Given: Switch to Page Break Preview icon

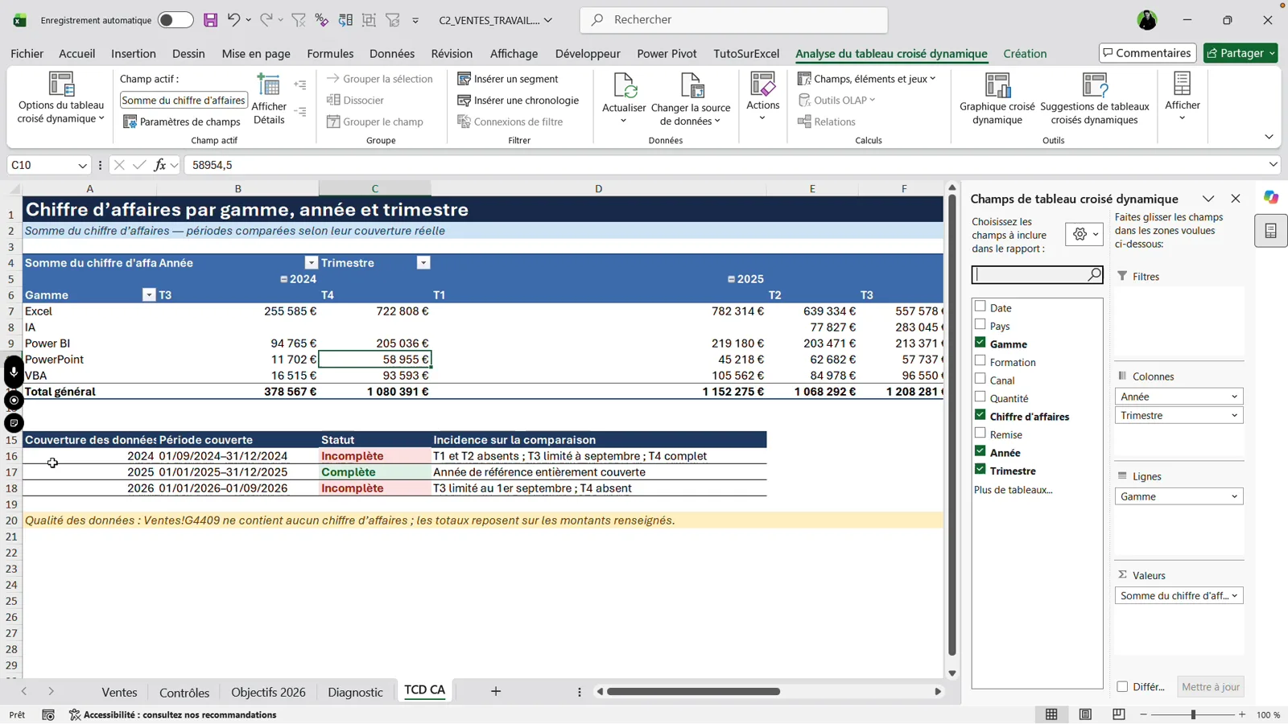Looking at the screenshot, I should pos(1119,714).
